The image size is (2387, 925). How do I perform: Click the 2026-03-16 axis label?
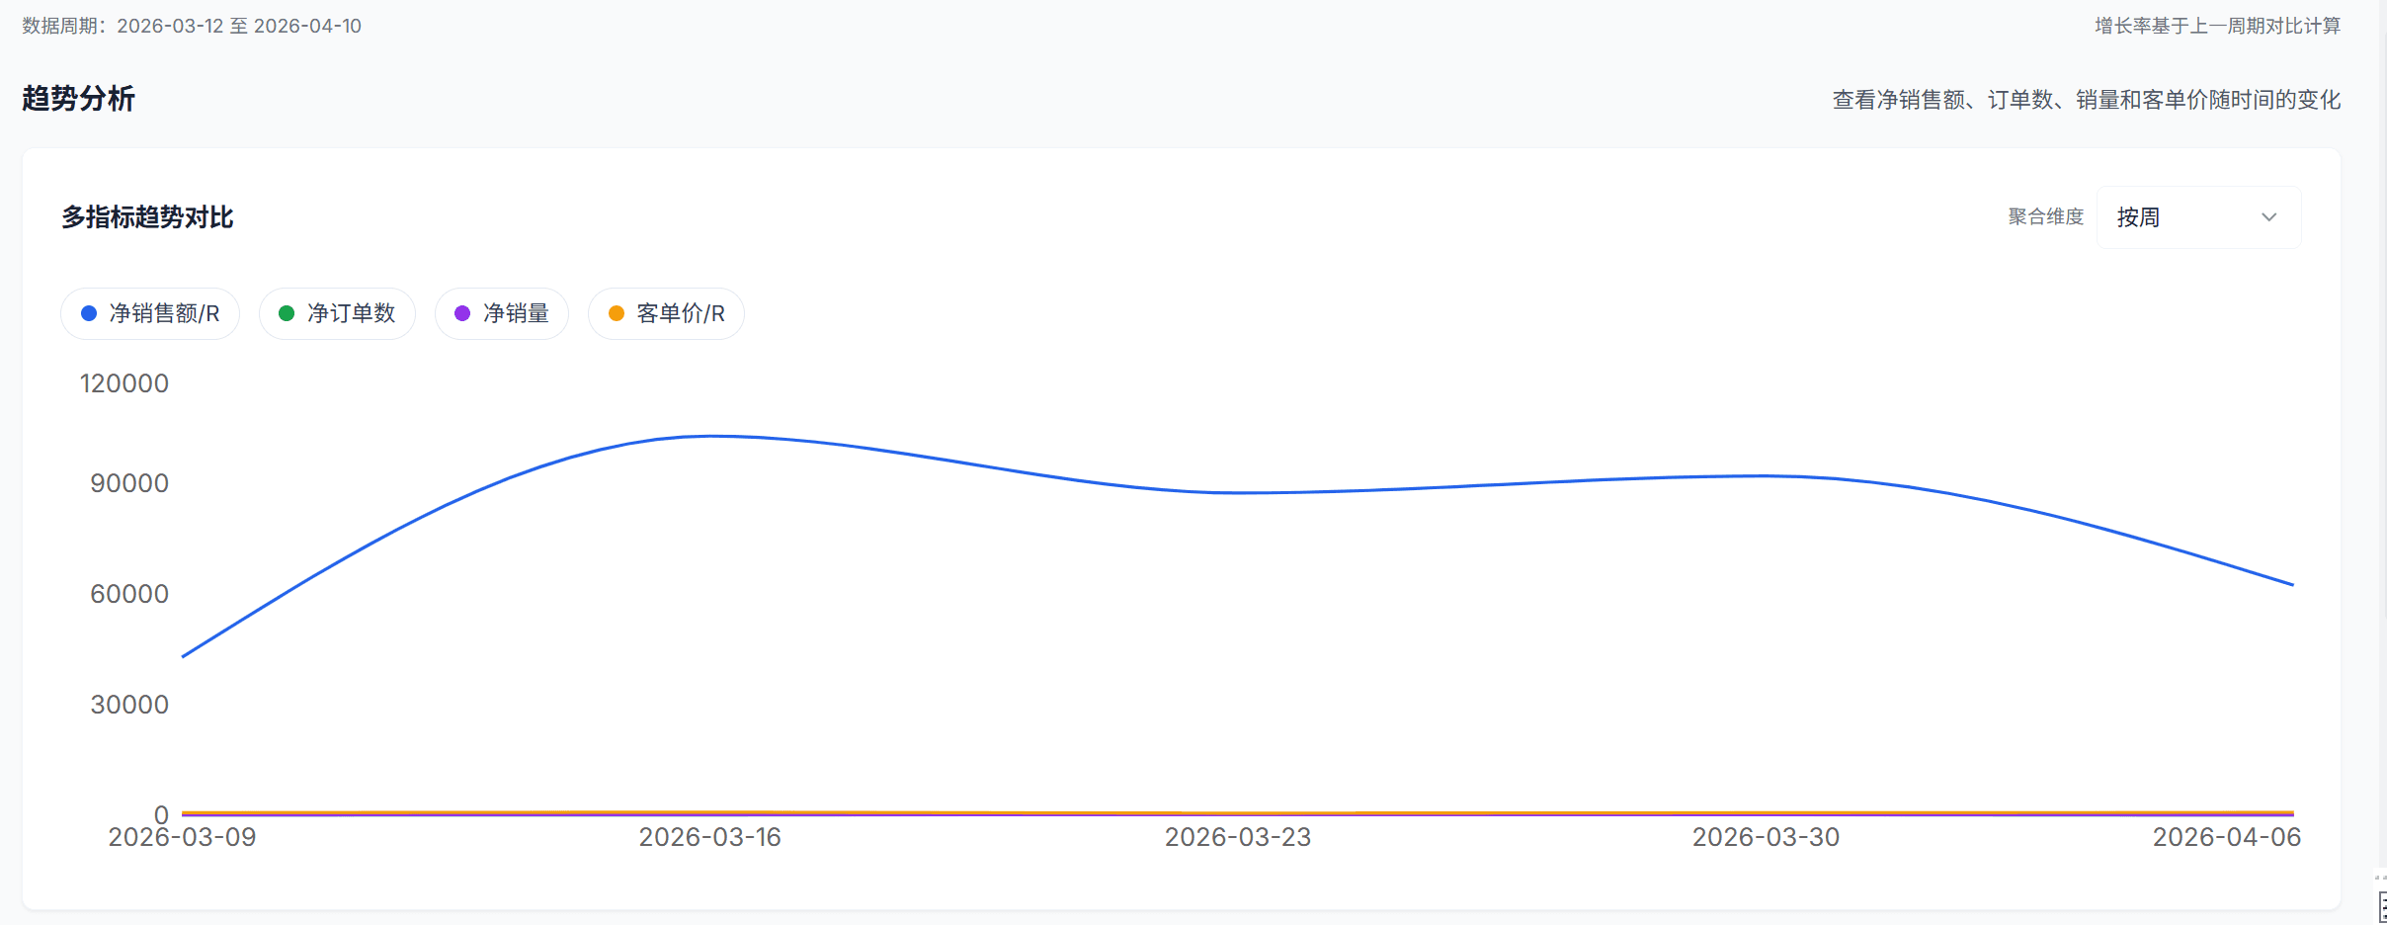point(708,837)
